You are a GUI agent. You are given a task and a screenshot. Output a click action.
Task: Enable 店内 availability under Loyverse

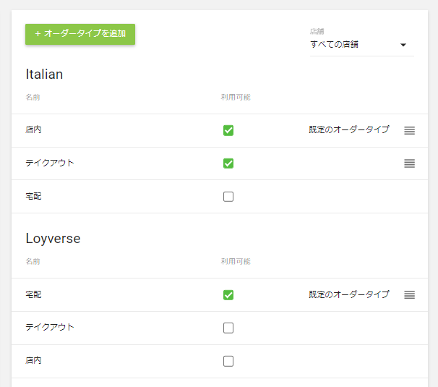(x=228, y=361)
